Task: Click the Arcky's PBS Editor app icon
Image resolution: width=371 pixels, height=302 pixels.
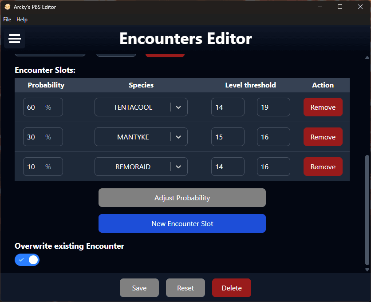Action: pos(7,7)
